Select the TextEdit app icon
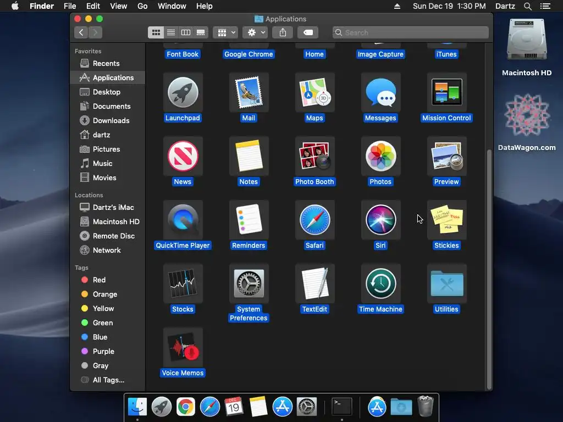 coord(315,284)
